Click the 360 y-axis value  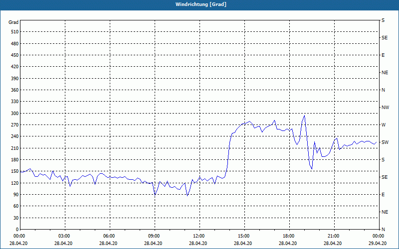click(15, 90)
